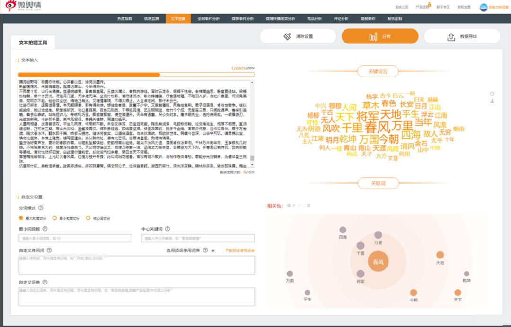Open the 热度指数 nav tab
This screenshot has width=511, height=327.
125,18
